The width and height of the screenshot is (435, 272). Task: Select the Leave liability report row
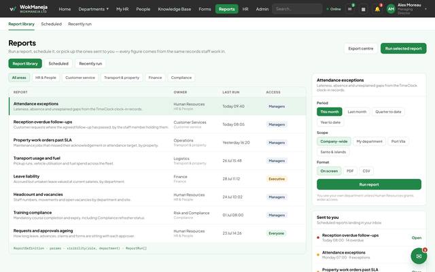[x=157, y=179]
